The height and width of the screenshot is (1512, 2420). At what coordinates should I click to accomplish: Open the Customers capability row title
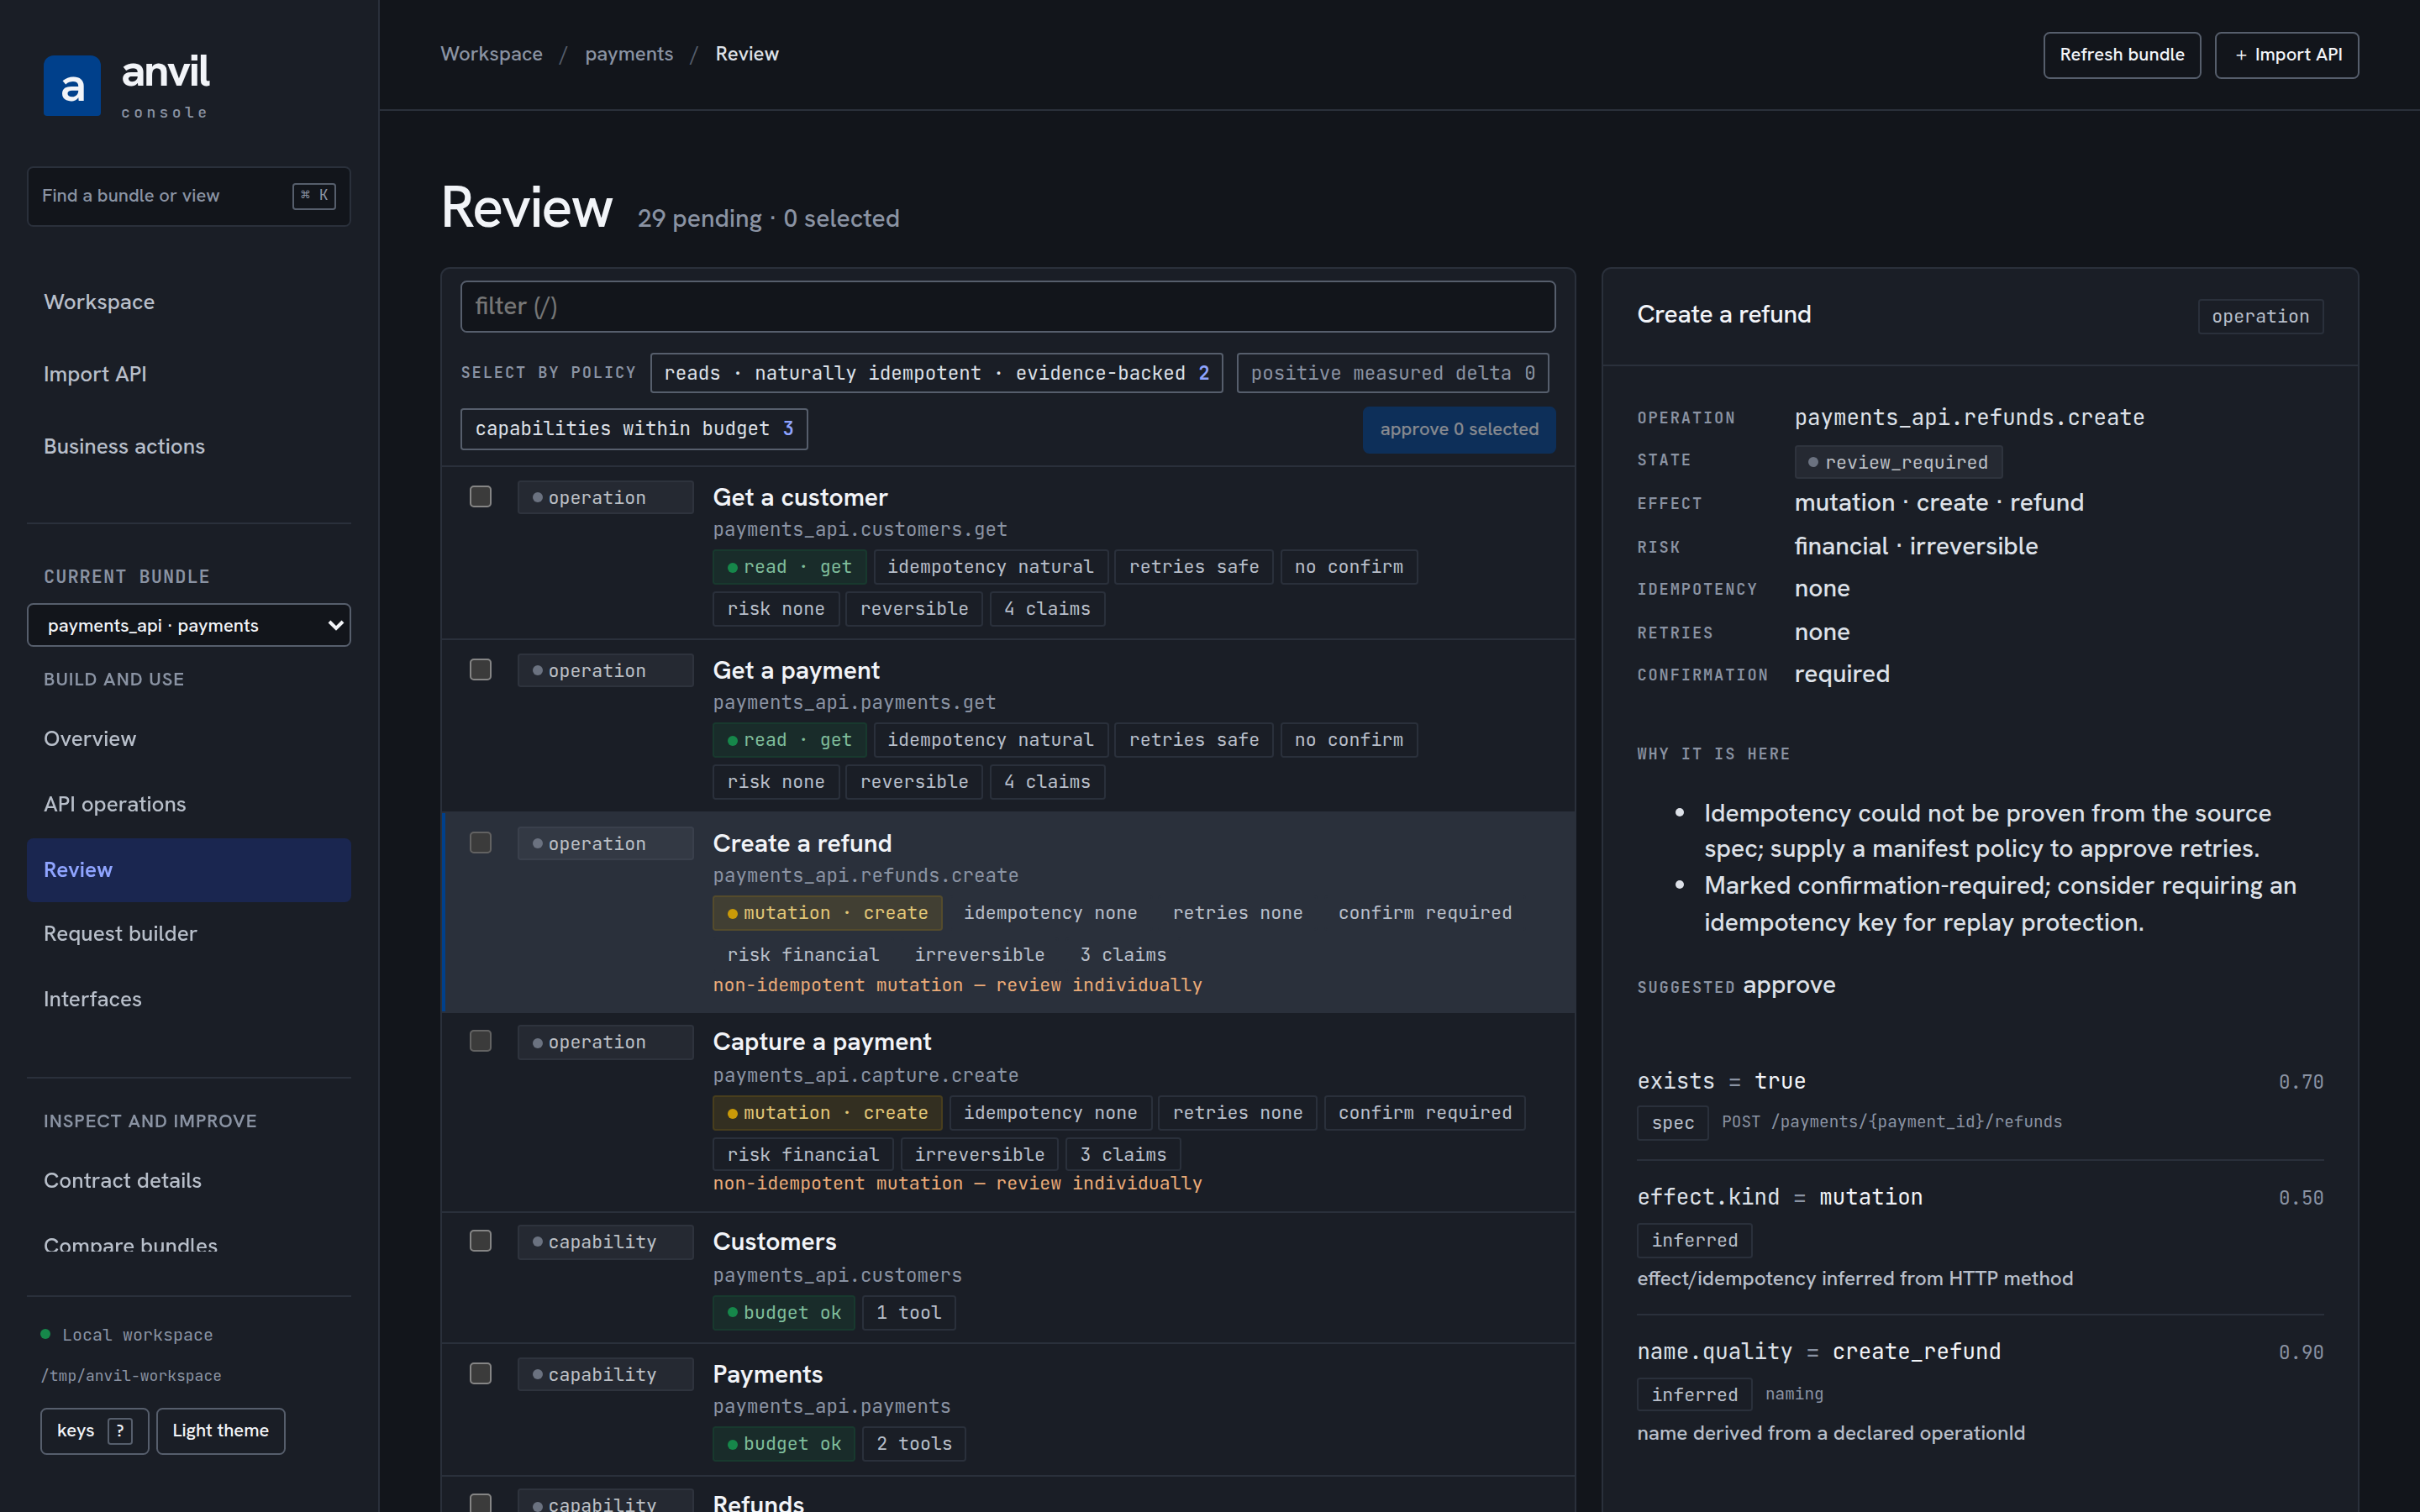[x=774, y=1242]
